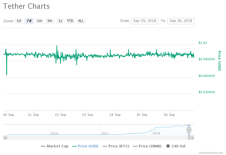Toggle the Price (USD) series
Image resolution: width=226 pixels, height=155 pixels.
(85, 146)
